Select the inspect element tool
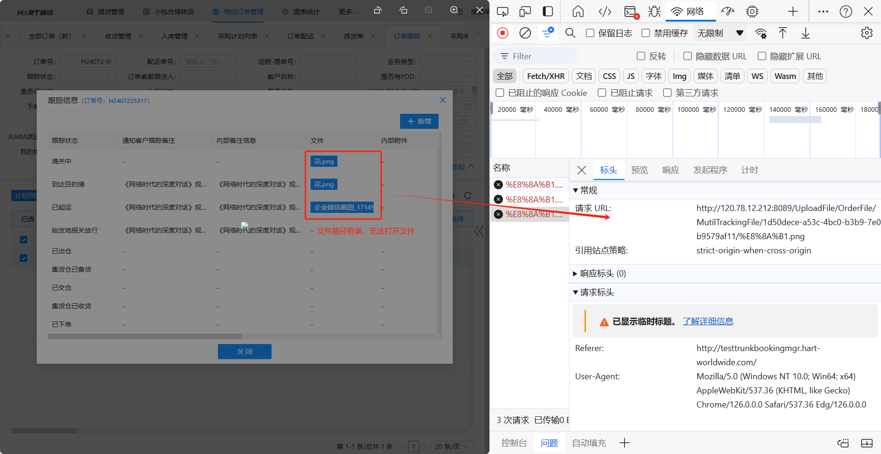Image resolution: width=881 pixels, height=454 pixels. point(503,11)
